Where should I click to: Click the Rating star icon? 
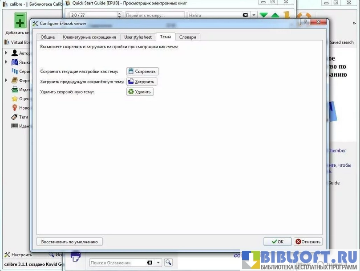click(15, 99)
